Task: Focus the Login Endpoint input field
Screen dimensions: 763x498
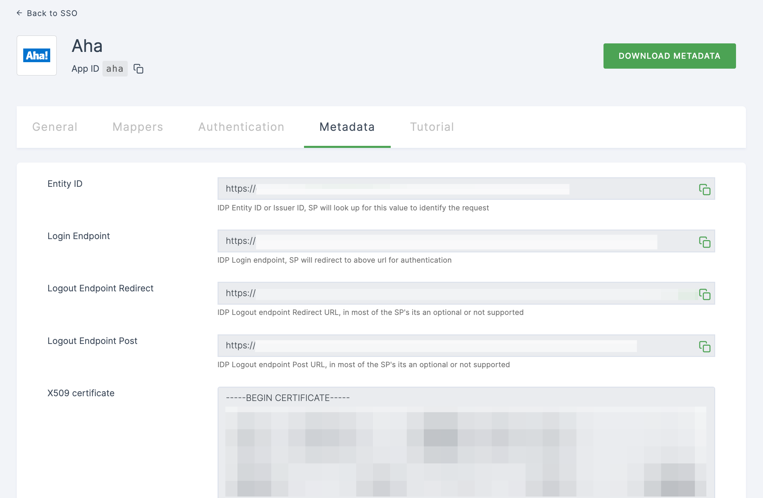Action: [x=466, y=241]
